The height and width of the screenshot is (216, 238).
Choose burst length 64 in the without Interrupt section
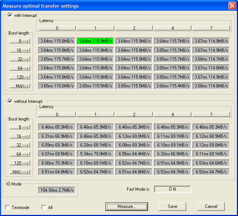[19, 154]
